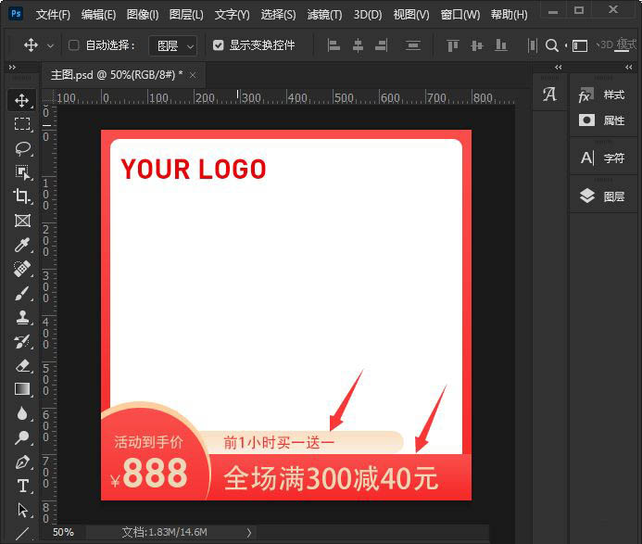
Task: Close the 主图.psd document tab
Action: point(194,74)
